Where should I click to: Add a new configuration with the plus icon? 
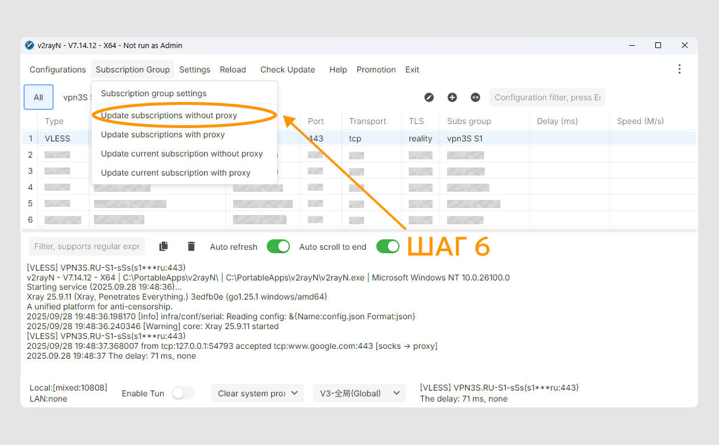point(452,97)
